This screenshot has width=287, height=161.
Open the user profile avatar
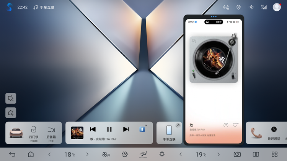click(277, 7)
